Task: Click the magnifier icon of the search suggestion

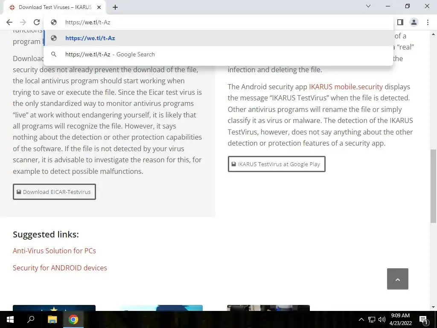Action: point(54,54)
